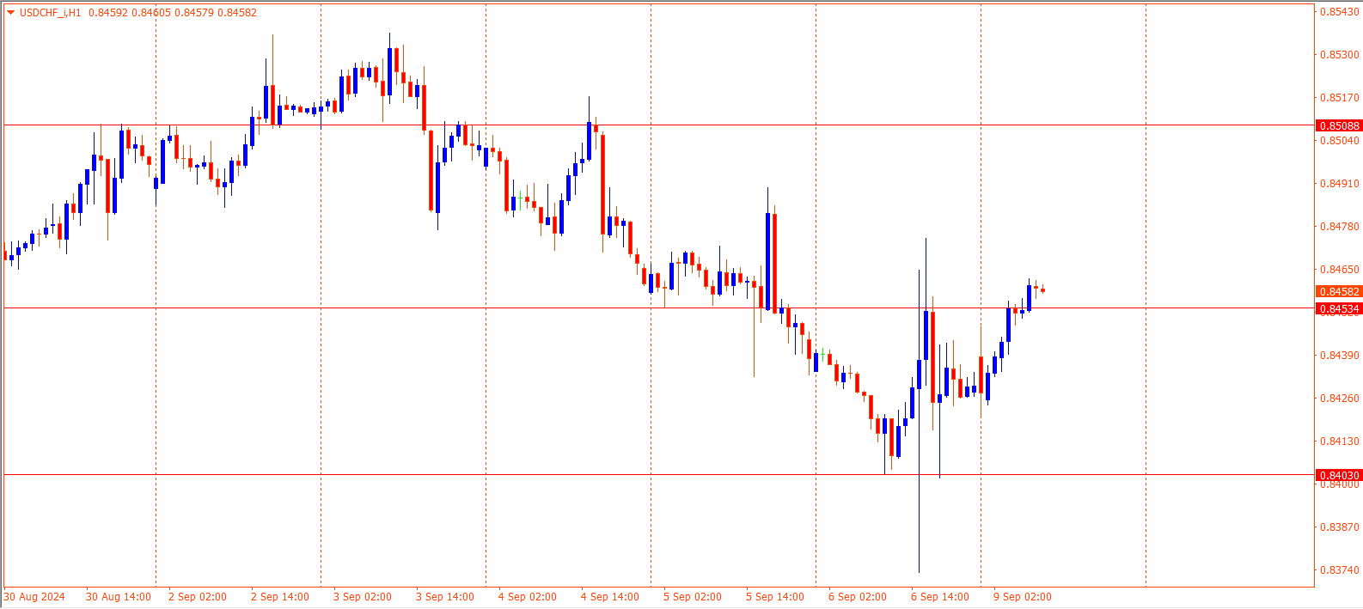Click the 6 Sep 02:00 time label
This screenshot has width=1363, height=609.
point(858,597)
